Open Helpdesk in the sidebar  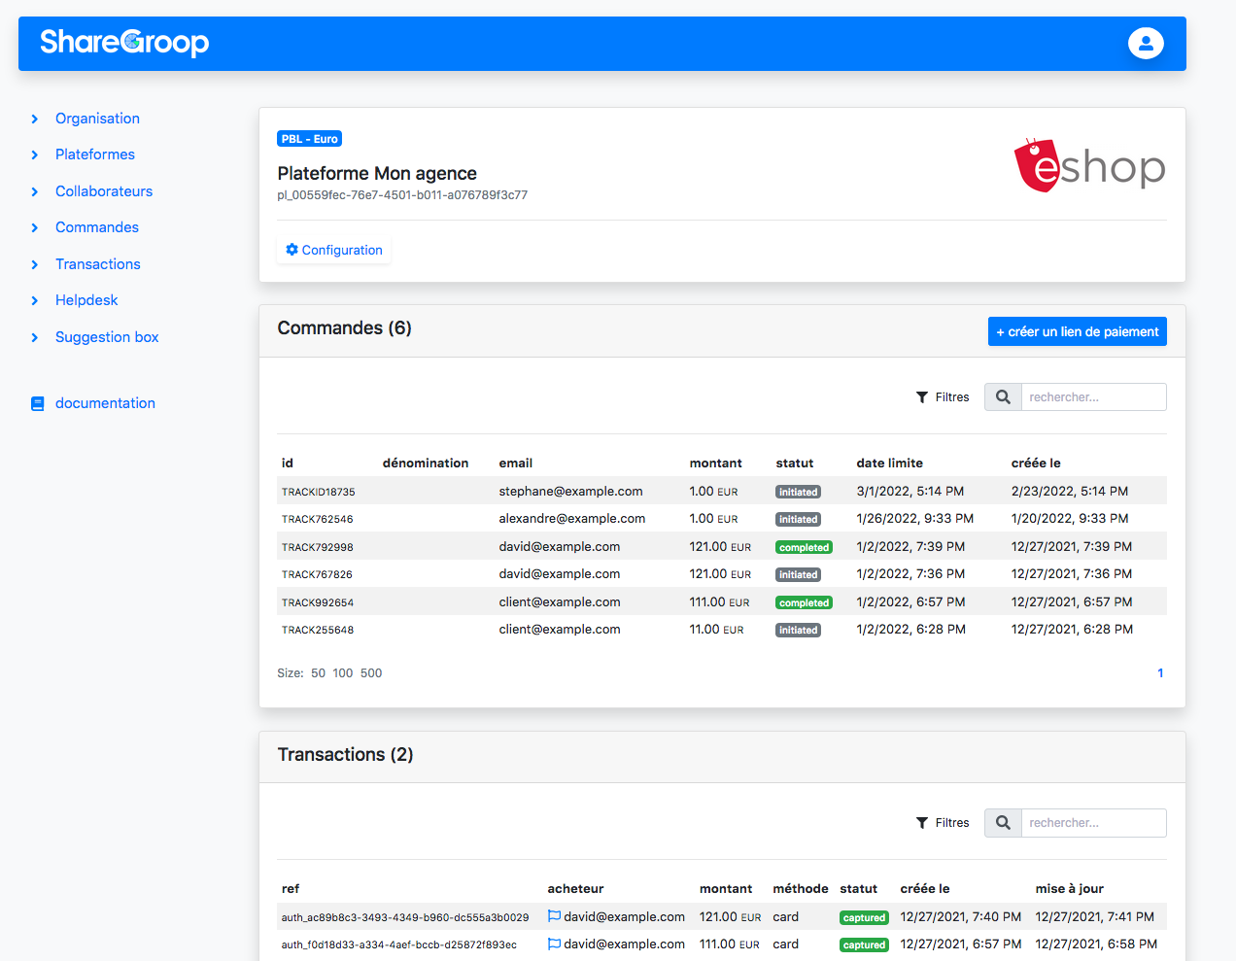point(86,300)
